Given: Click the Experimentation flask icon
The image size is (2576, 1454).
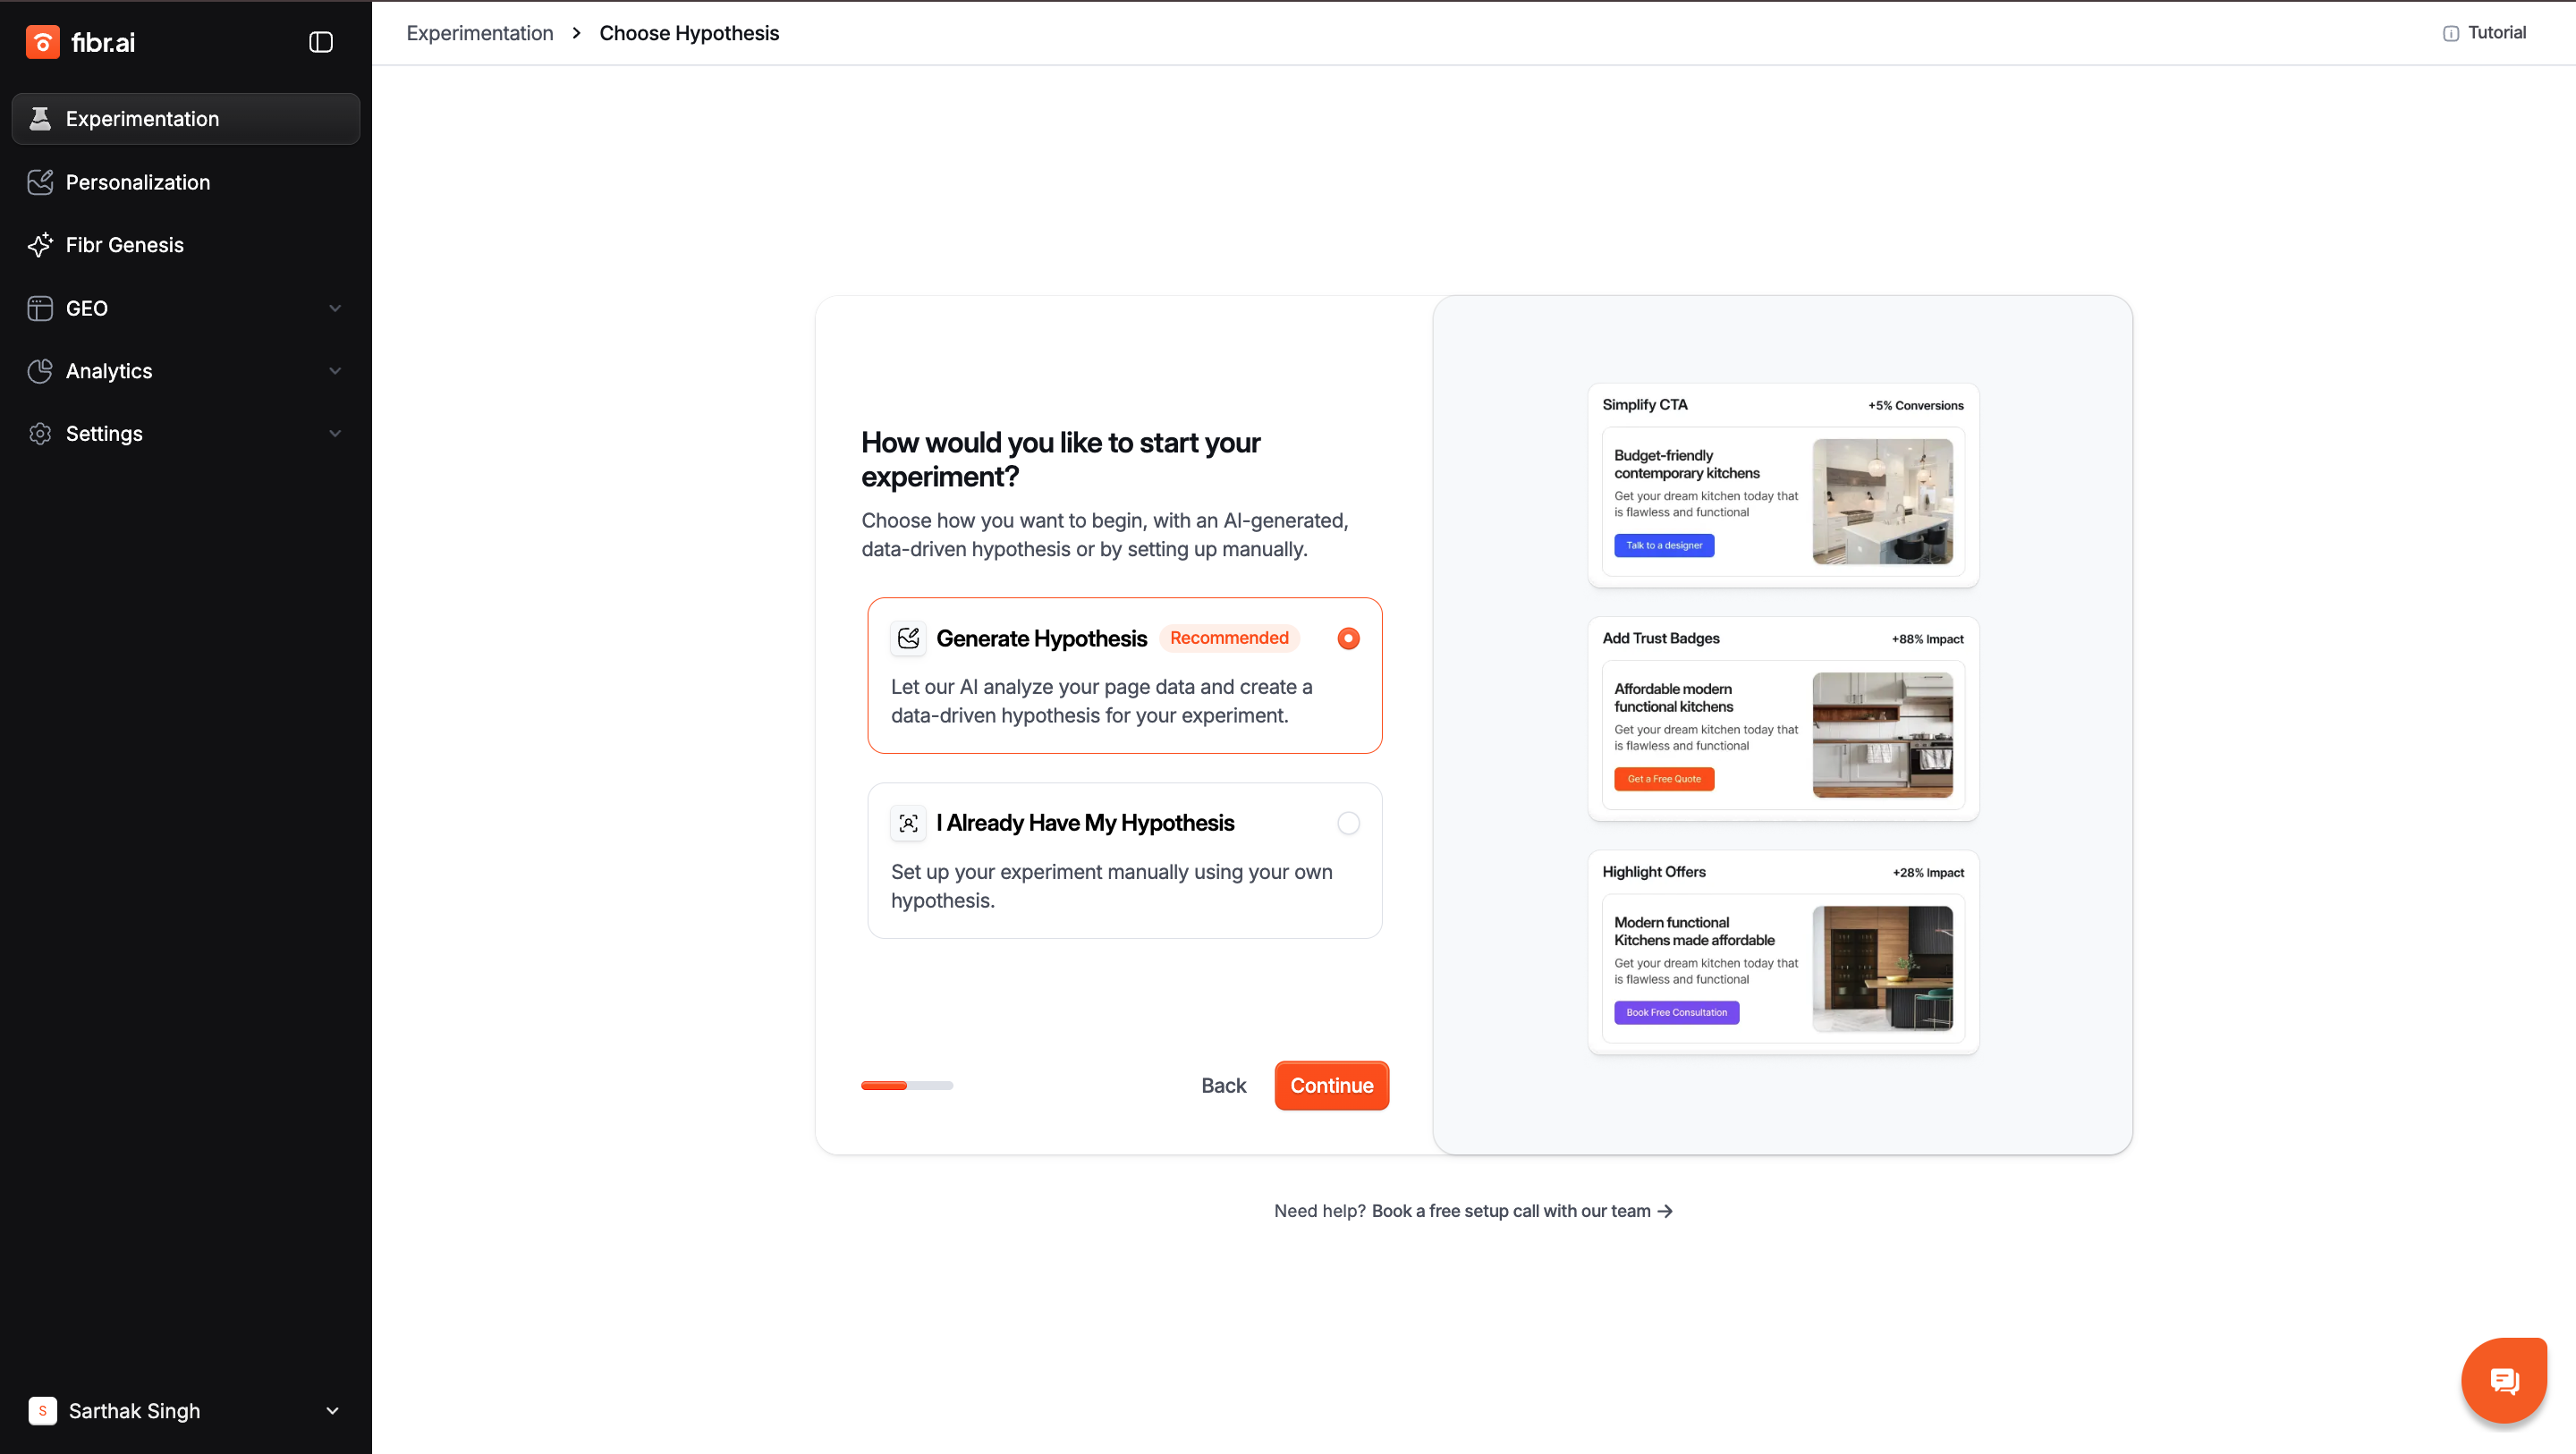Looking at the screenshot, I should (x=40, y=119).
